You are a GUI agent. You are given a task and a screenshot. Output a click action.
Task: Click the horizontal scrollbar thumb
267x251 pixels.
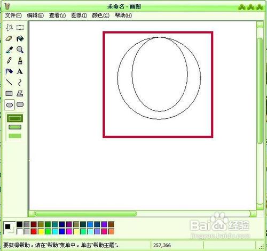86,214
